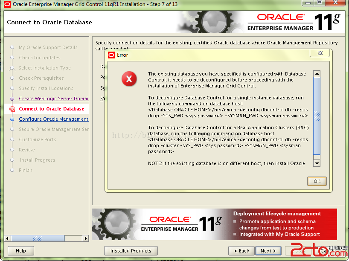Click the Oracle Enterprise Manager 11g header logo
The width and height of the screenshot is (349, 261).
[294, 22]
